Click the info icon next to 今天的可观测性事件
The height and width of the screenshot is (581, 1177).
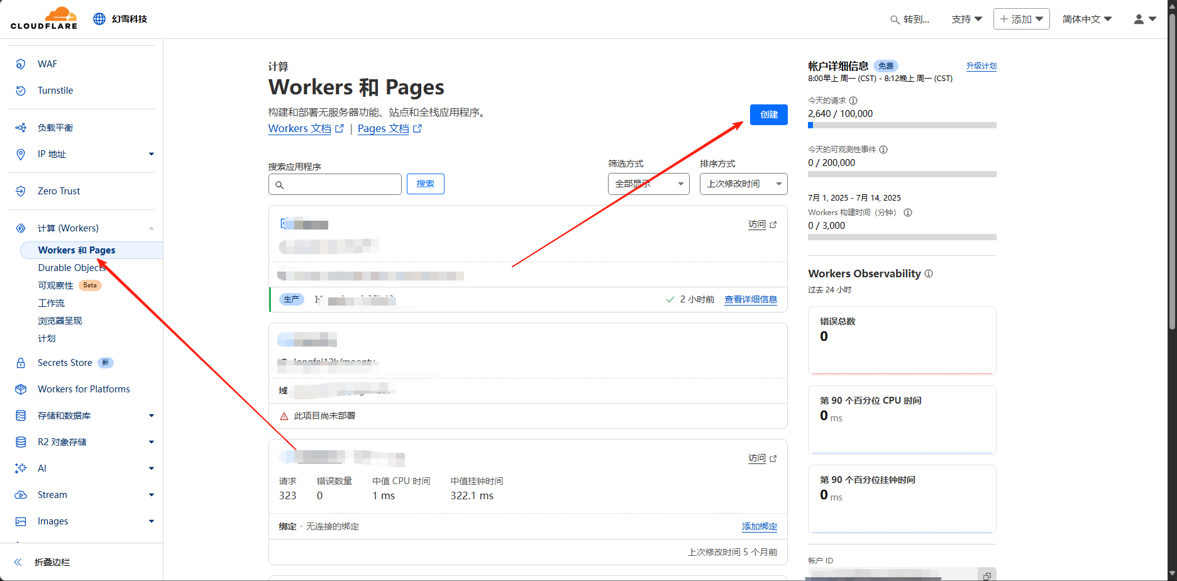[x=883, y=150]
